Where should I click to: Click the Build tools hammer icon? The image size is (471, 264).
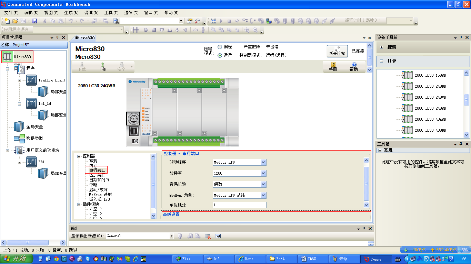198,21
